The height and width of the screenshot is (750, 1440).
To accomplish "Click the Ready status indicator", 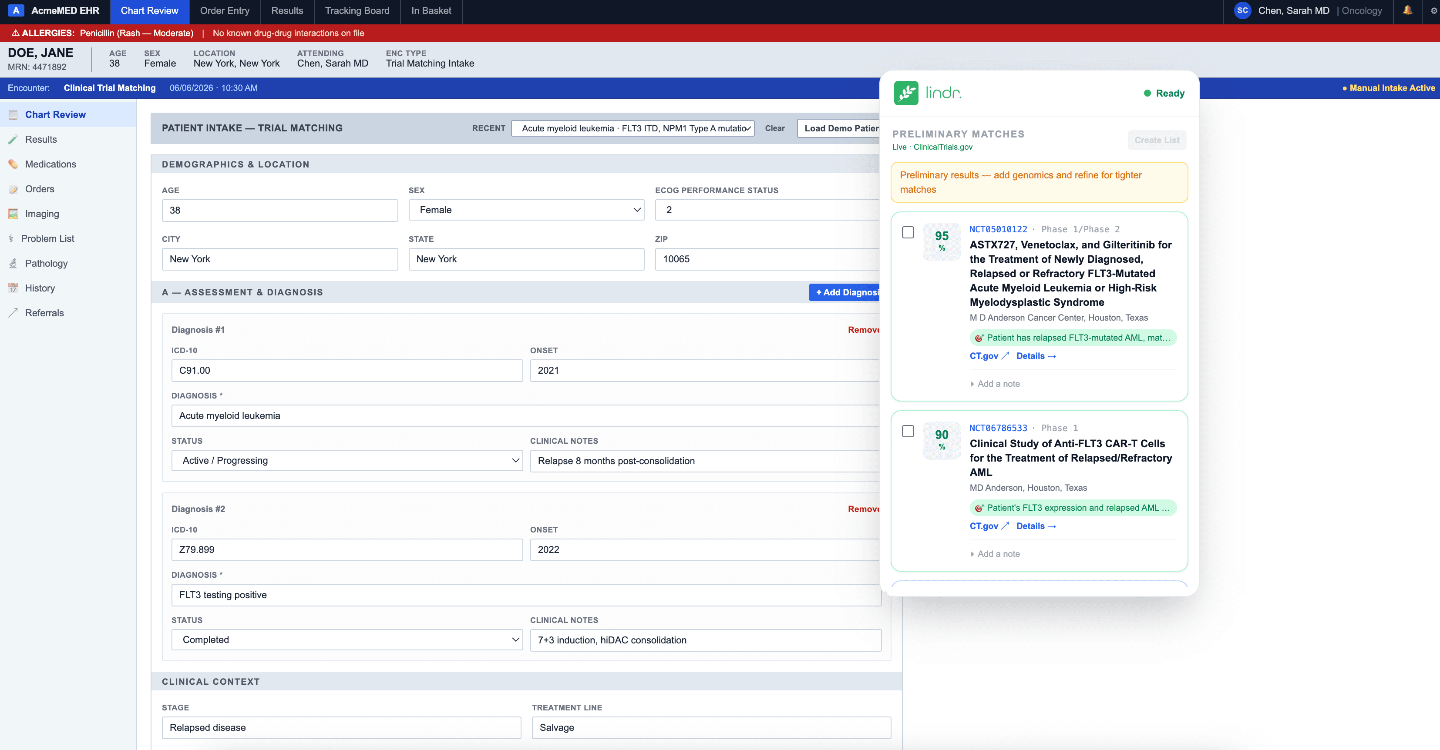I will pos(1164,93).
